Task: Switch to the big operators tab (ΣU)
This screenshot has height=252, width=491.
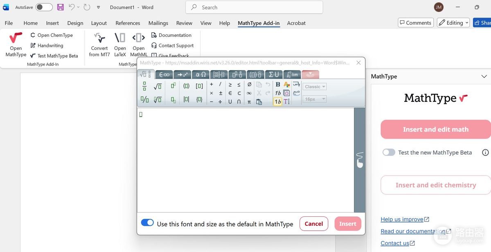Action: (274, 74)
